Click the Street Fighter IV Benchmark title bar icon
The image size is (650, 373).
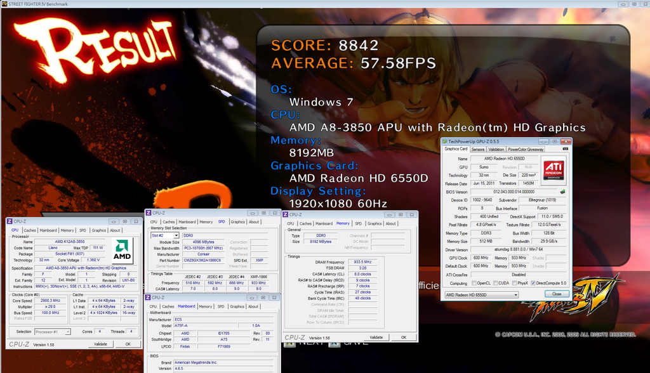click(x=4, y=4)
